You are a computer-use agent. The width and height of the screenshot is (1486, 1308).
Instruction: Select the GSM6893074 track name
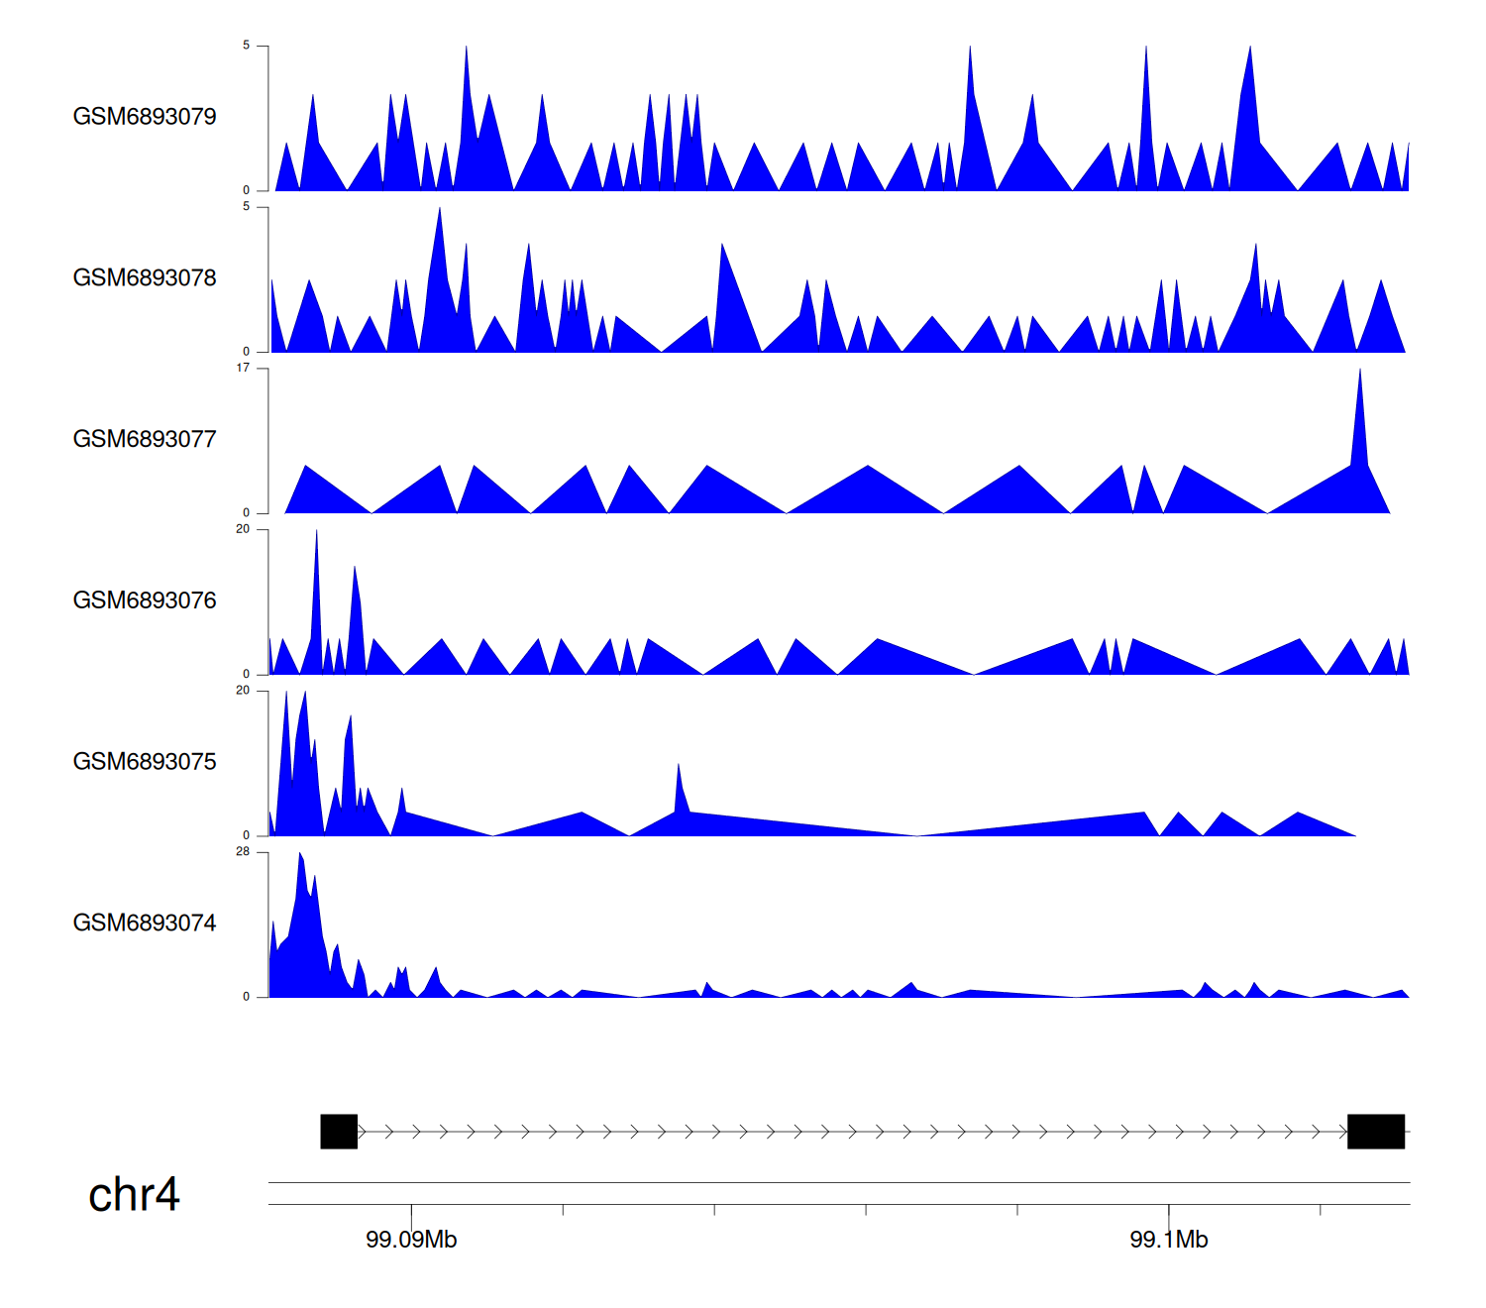(145, 924)
